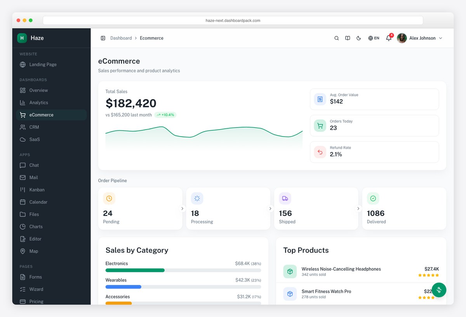Viewport: 466px width, 317px height.
Task: Click the 342 units sold text
Action: pos(314,275)
